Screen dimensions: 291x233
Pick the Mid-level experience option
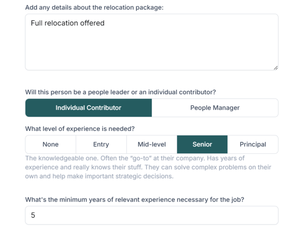tap(152, 144)
